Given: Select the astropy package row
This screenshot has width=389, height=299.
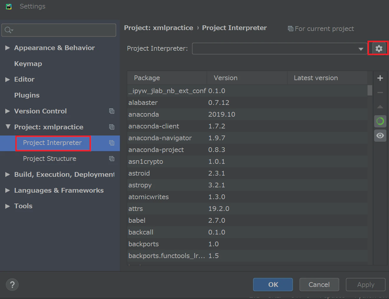Looking at the screenshot, I should [247, 185].
